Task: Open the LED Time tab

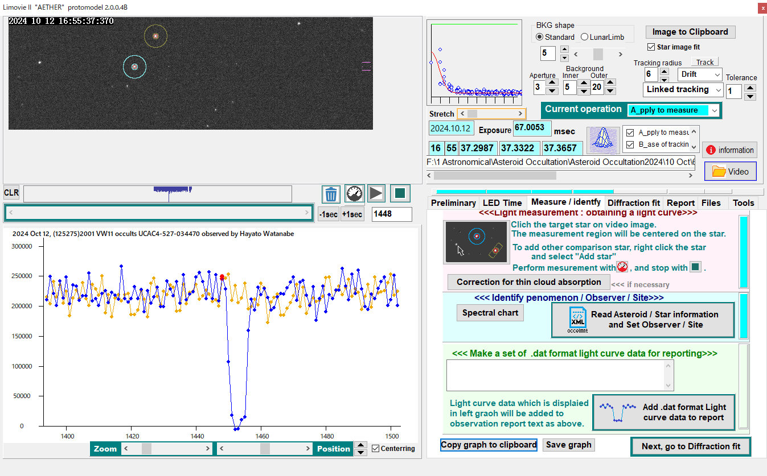Action: tap(502, 203)
